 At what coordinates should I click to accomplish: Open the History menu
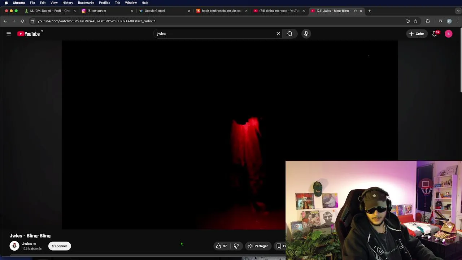click(x=68, y=3)
